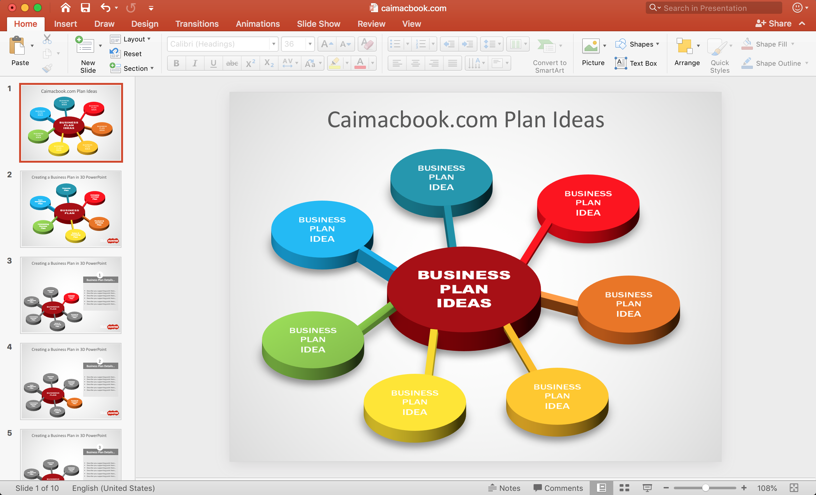The image size is (816, 495).
Task: Click the Clear Formatting eraser icon
Action: 367,44
